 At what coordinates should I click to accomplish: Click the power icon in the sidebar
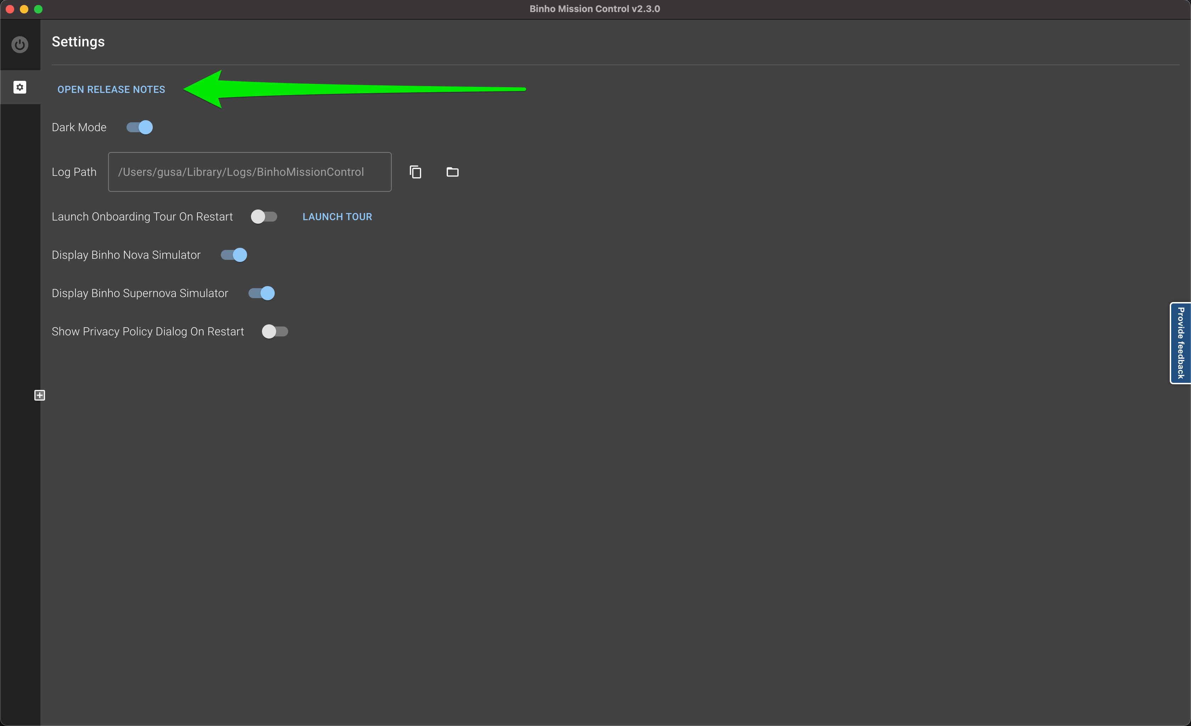[x=20, y=44]
